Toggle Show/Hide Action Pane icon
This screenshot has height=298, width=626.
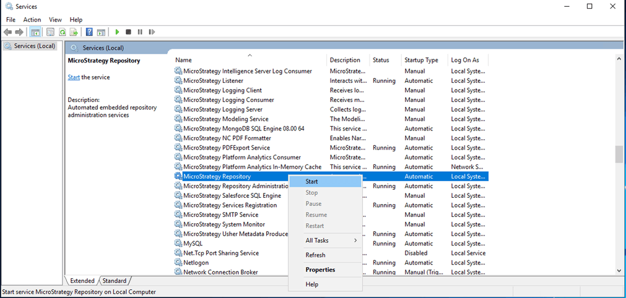coord(101,32)
